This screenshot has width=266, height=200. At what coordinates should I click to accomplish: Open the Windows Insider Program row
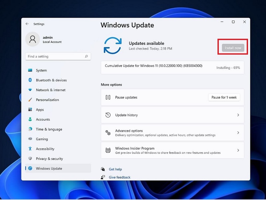click(x=172, y=150)
